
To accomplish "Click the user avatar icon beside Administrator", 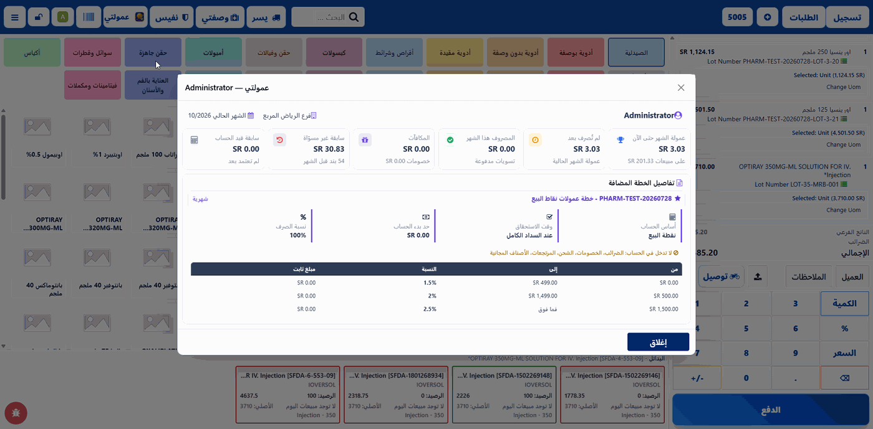I will tap(678, 115).
